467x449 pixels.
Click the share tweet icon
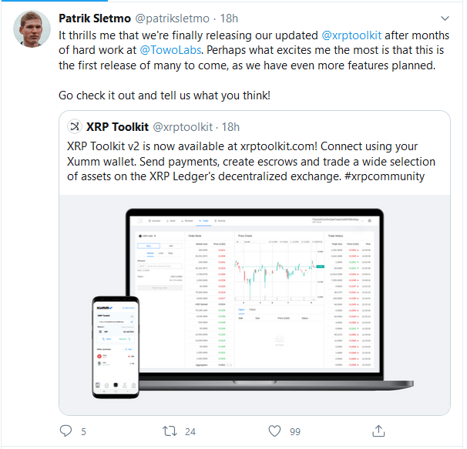coord(378,431)
